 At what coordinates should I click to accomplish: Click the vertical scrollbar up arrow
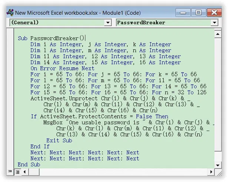click(x=217, y=33)
